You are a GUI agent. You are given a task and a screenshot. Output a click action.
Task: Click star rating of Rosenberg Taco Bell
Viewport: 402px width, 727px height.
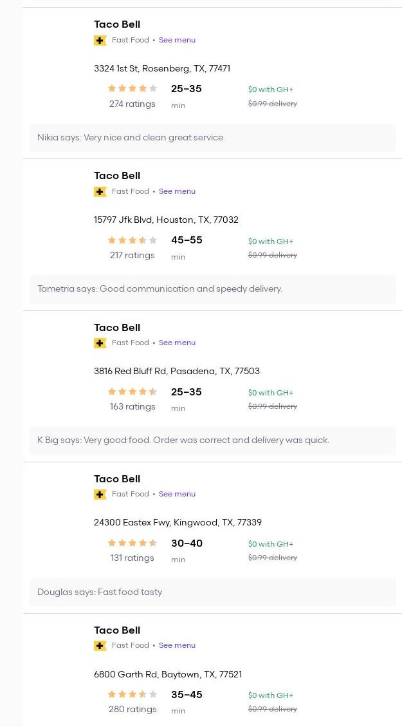pos(132,89)
